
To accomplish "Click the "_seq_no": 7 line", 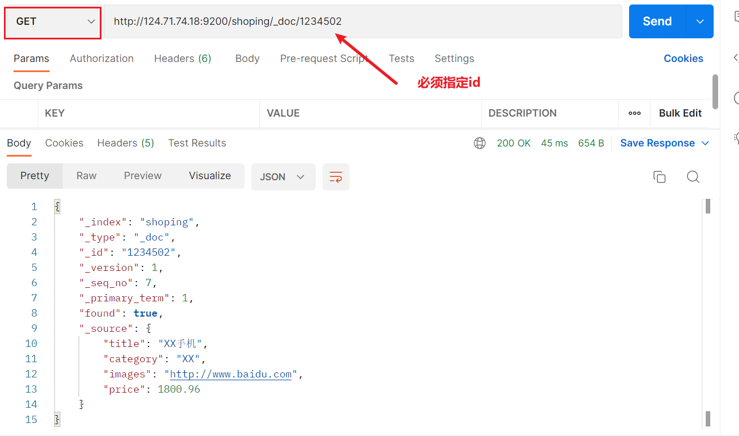I will click(118, 283).
